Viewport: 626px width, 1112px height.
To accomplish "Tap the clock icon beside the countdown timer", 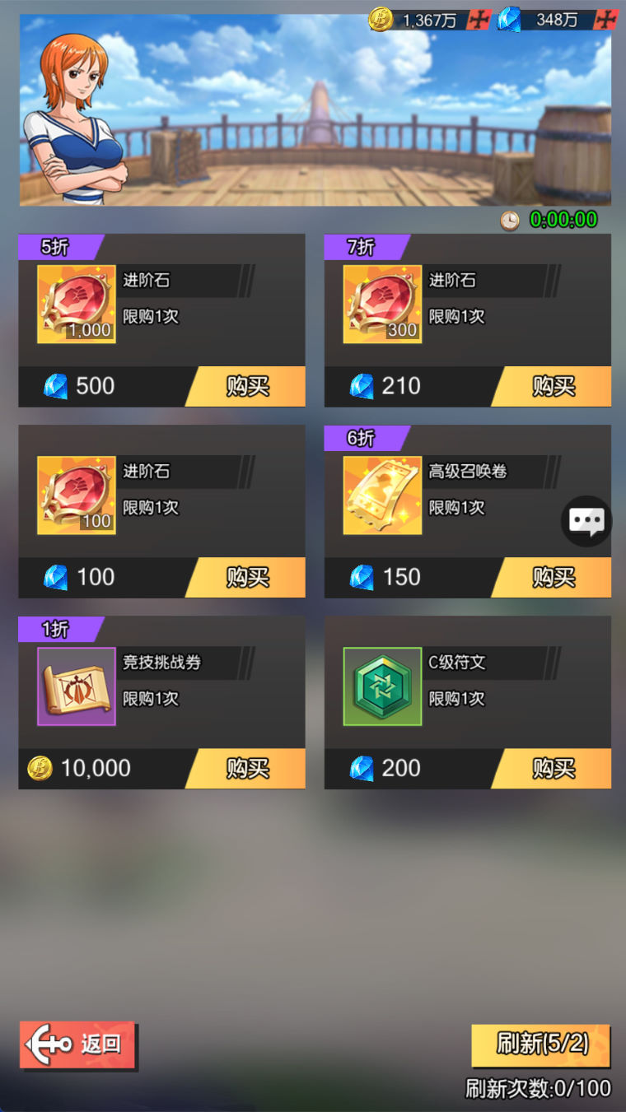I will pos(511,220).
